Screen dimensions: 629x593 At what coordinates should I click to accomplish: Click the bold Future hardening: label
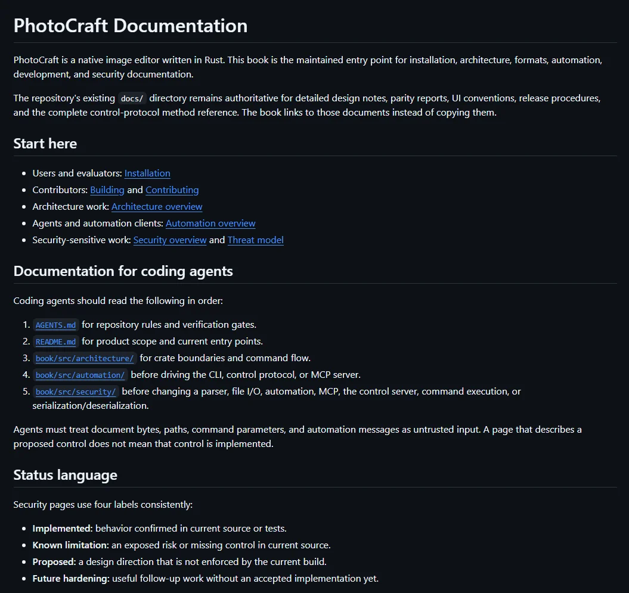[71, 579]
